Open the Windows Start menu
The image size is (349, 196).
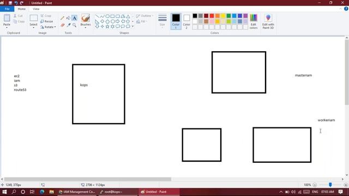point(4,192)
